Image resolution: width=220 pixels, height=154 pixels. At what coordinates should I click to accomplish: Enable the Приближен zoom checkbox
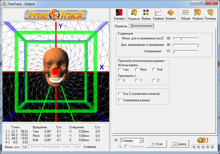[x=126, y=147]
